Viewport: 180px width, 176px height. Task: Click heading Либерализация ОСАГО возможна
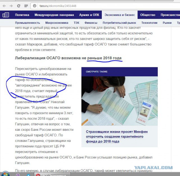(x=68, y=58)
